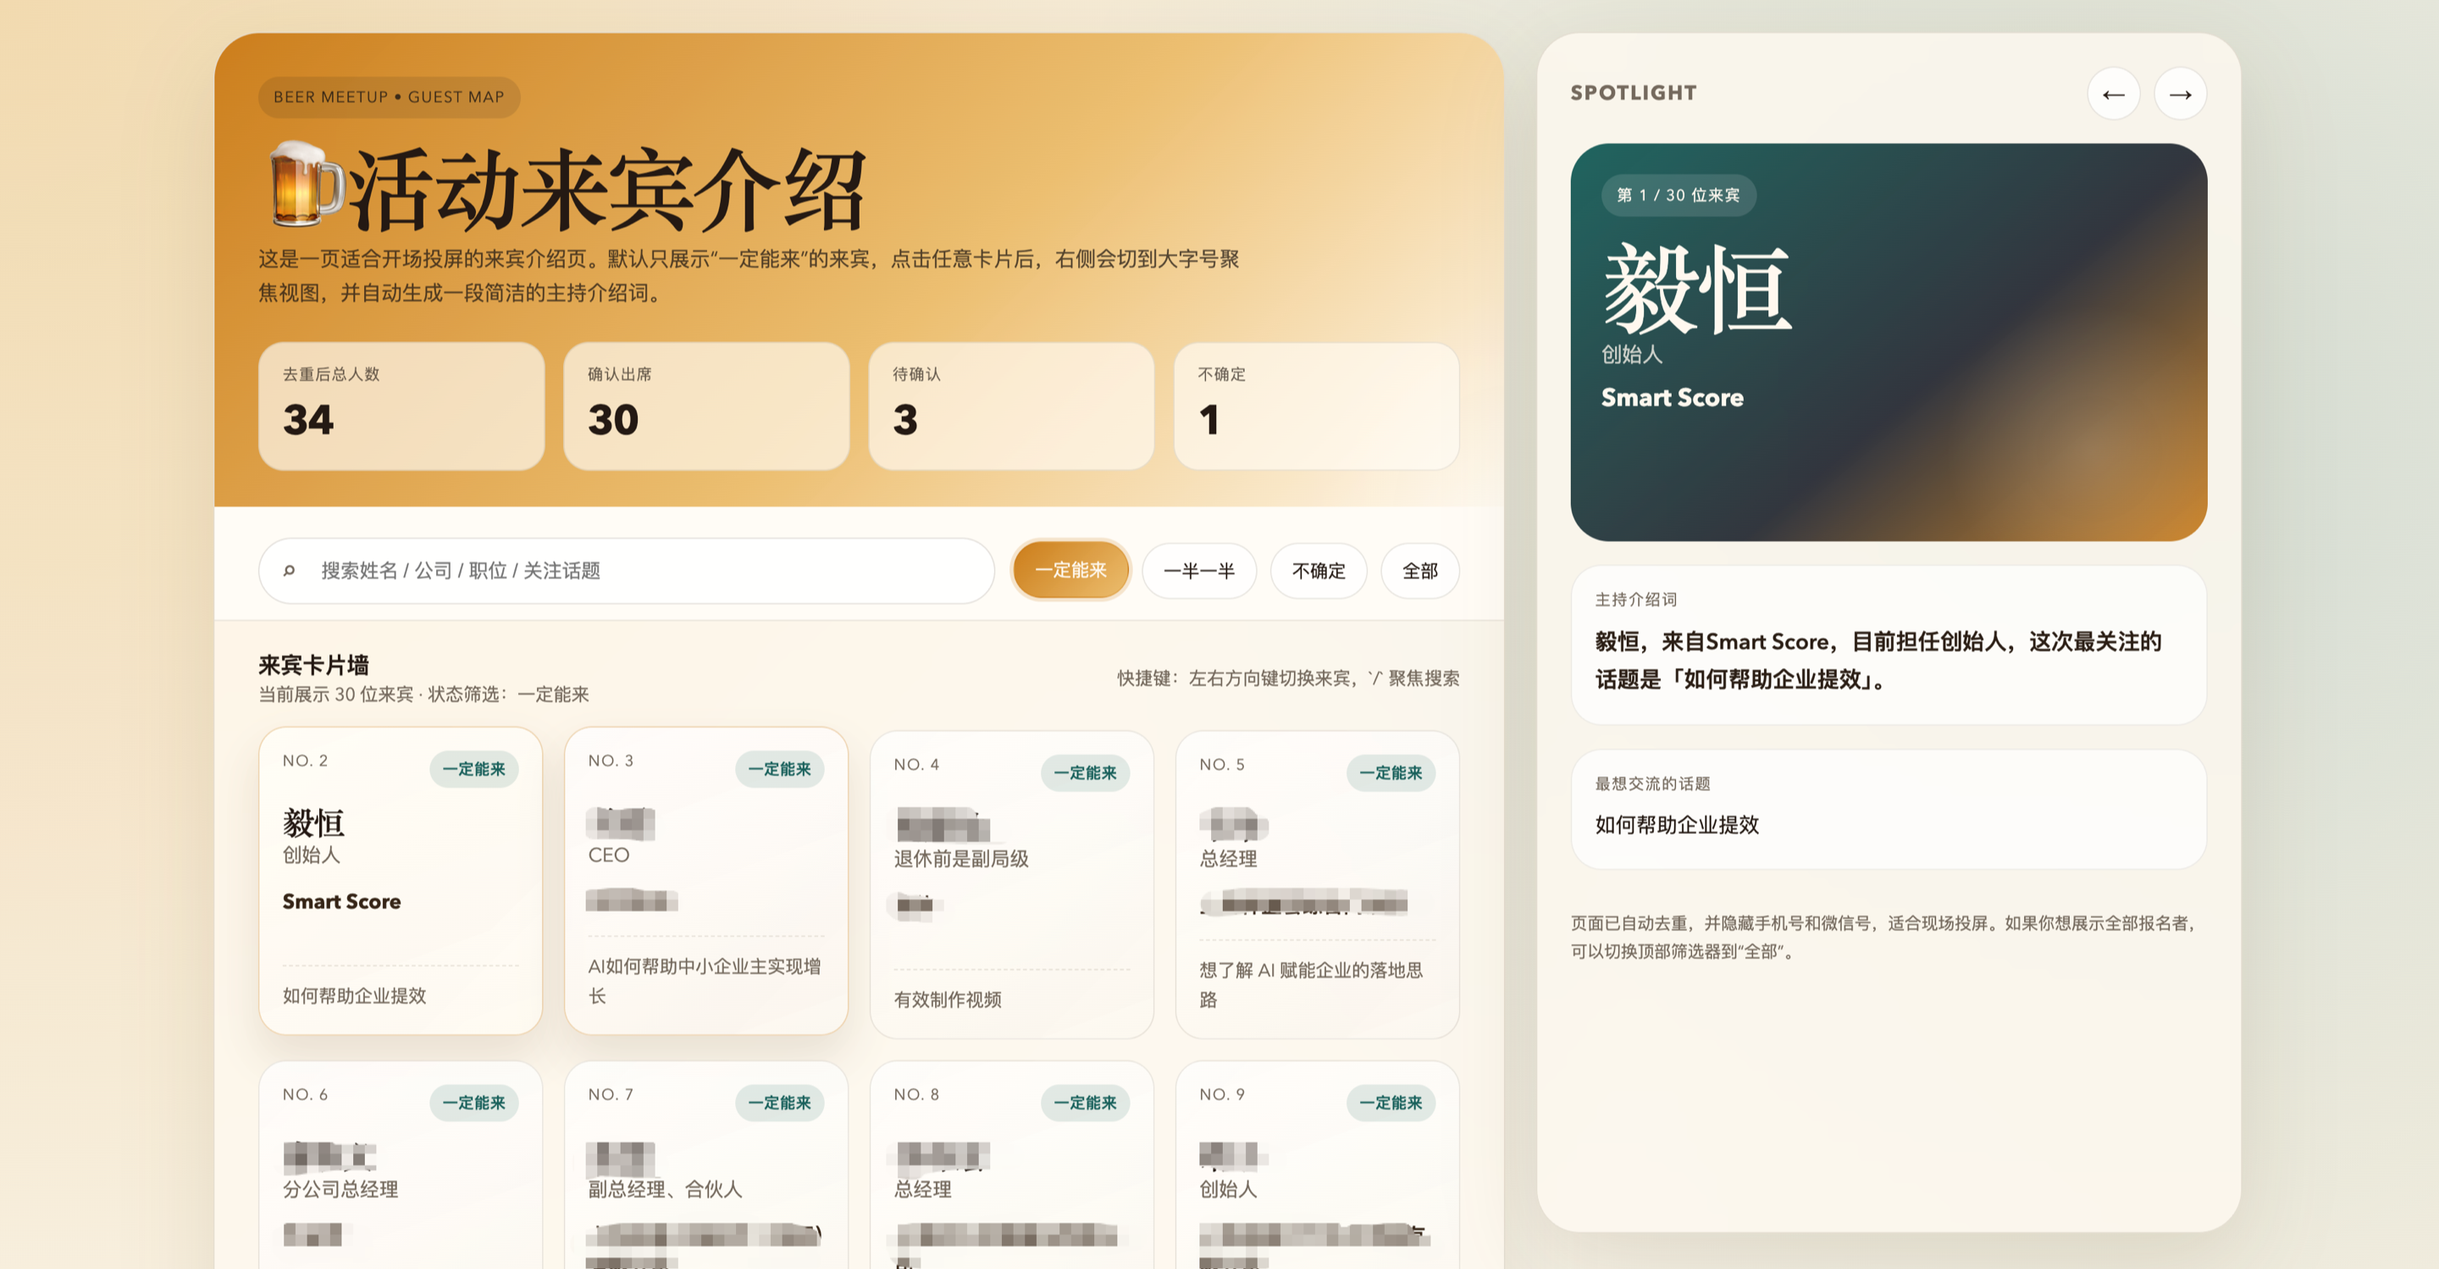This screenshot has width=2439, height=1269.
Task: Select the 不确定 filter chip
Action: click(1318, 571)
